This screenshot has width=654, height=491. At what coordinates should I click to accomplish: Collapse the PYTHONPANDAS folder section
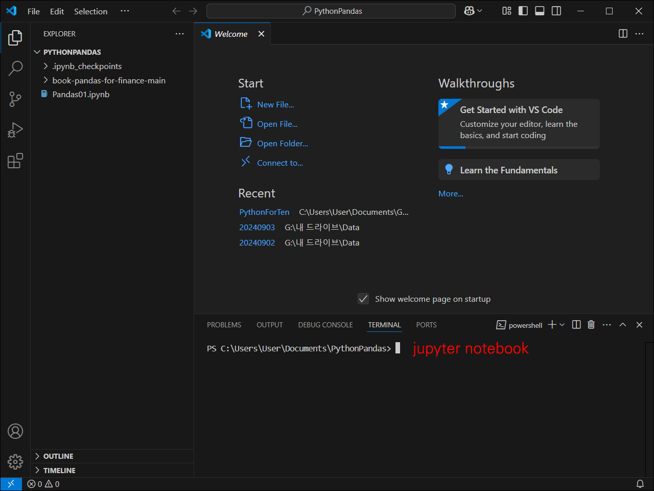[x=112, y=52]
